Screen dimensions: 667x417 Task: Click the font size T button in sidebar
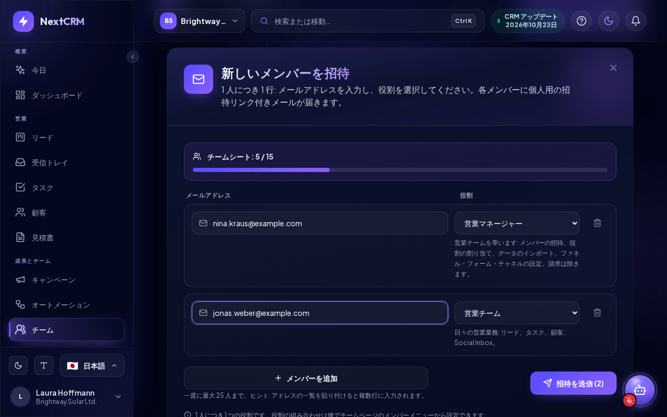click(x=44, y=365)
